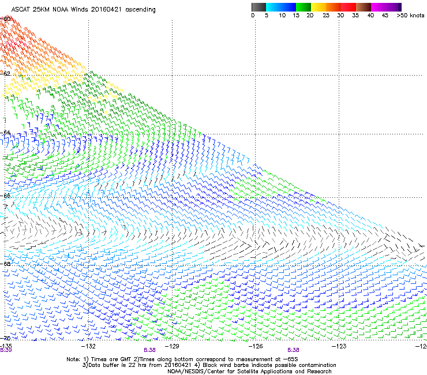Click the 8:38 time label between -126 and -123
The width and height of the screenshot is (427, 375).
(293, 350)
